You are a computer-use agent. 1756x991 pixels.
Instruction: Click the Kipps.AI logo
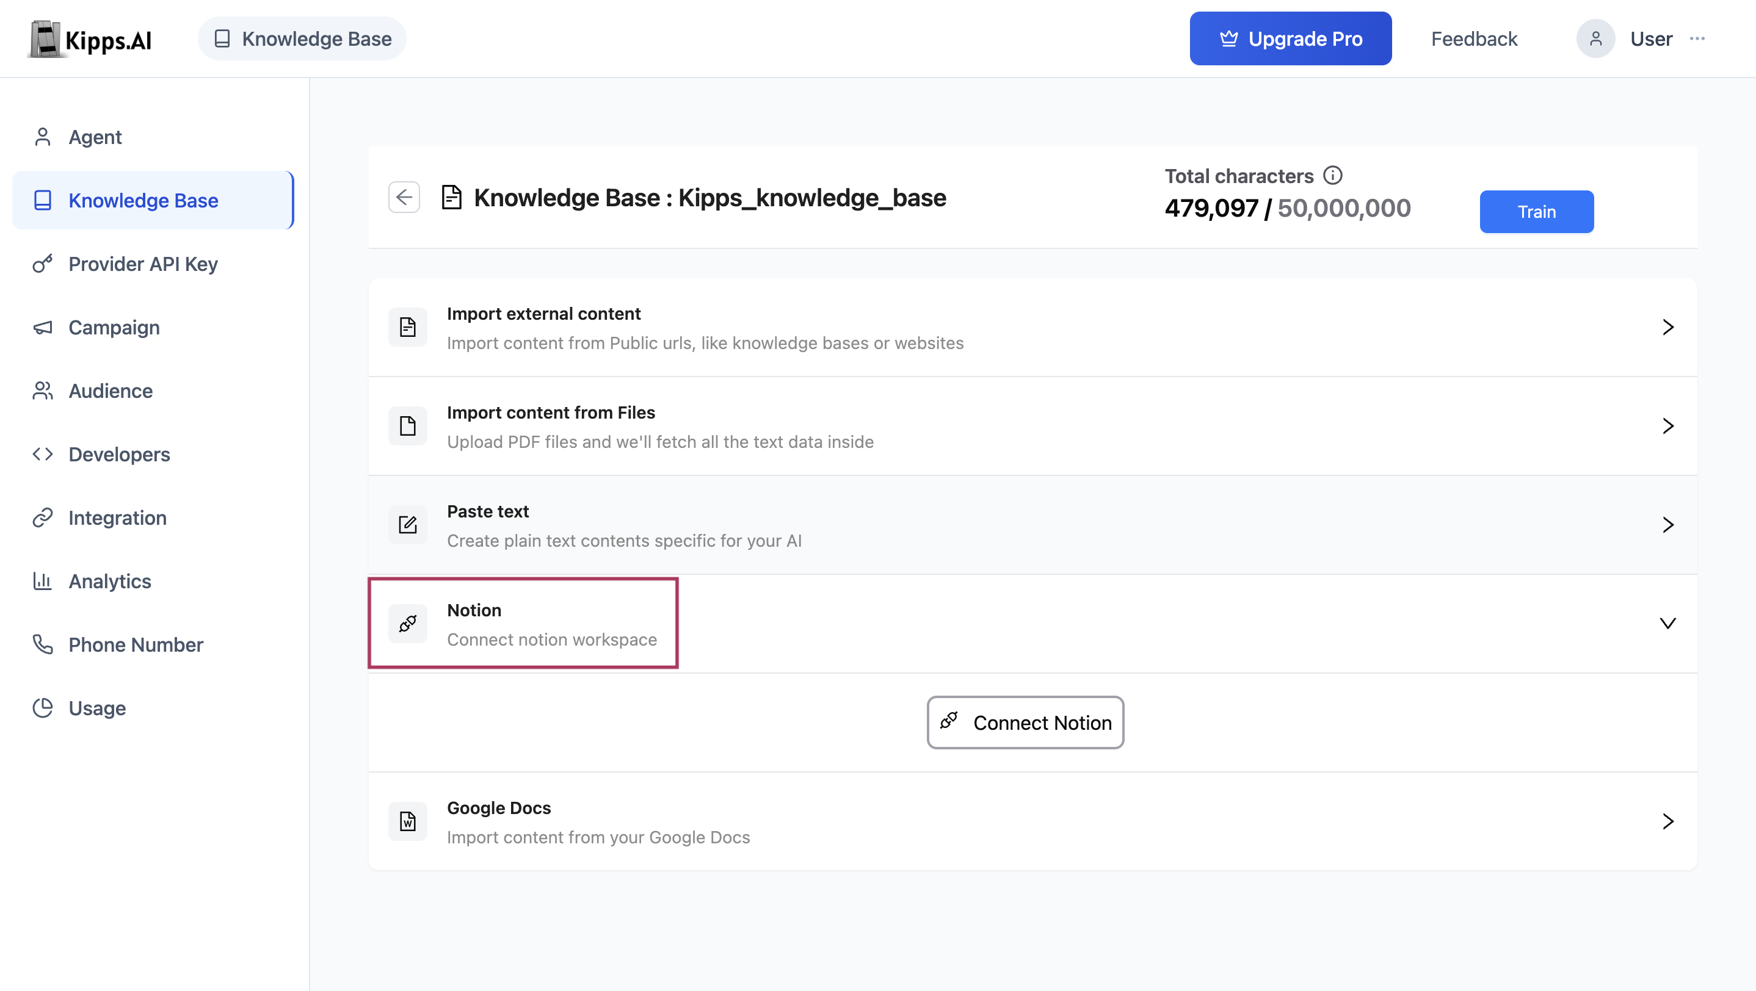(90, 39)
